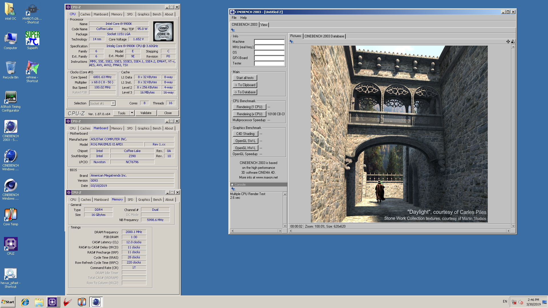Click the -> To Clipboard button
This screenshot has height=308, width=548.
245,85
